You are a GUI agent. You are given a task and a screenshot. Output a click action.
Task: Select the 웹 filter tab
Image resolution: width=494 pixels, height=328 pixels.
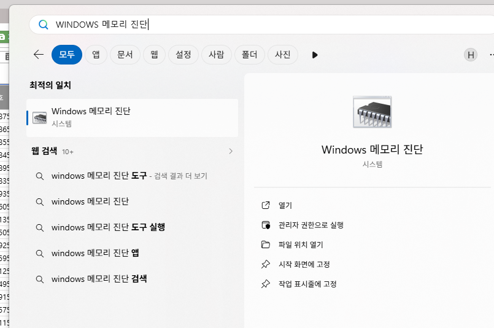click(155, 55)
